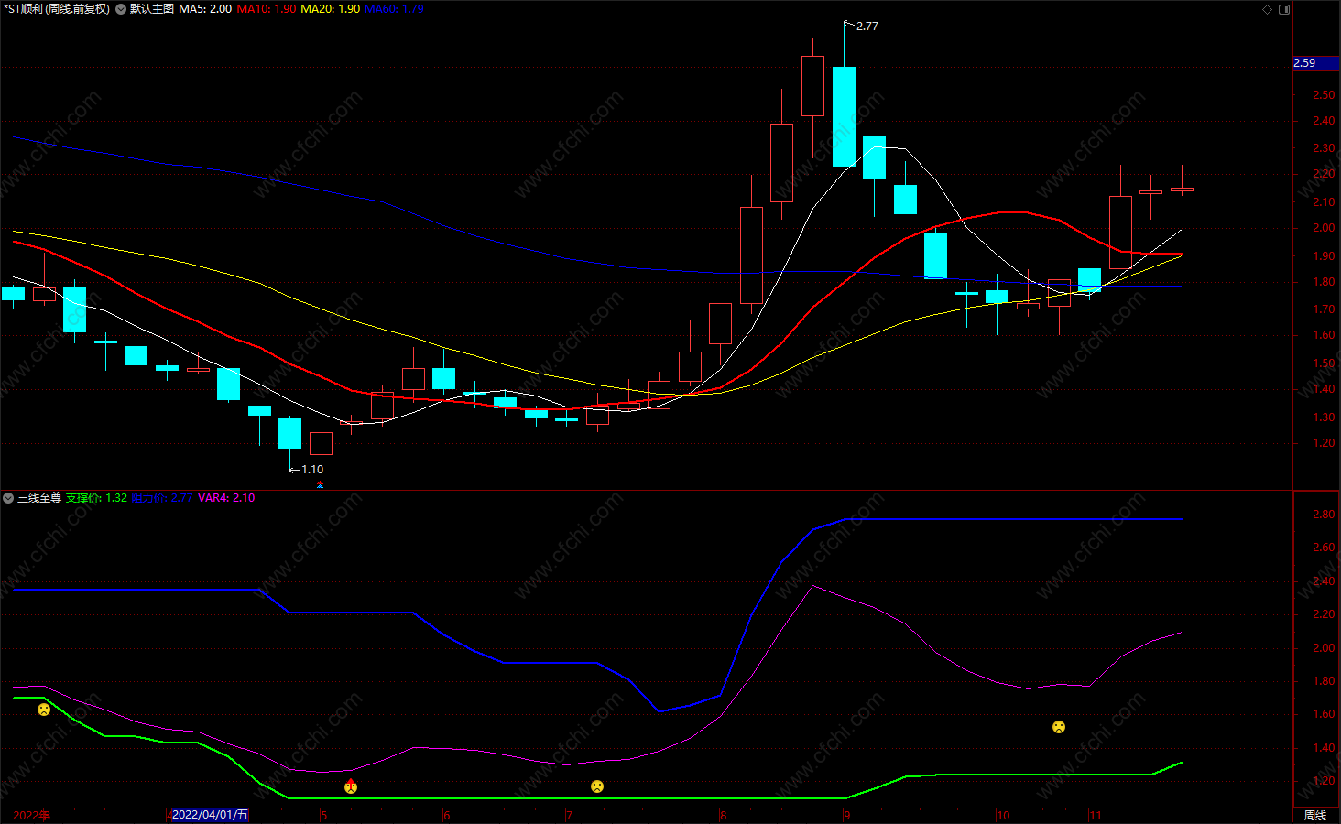Click the 周线 period button at bottom right
The image size is (1341, 824).
(1315, 815)
